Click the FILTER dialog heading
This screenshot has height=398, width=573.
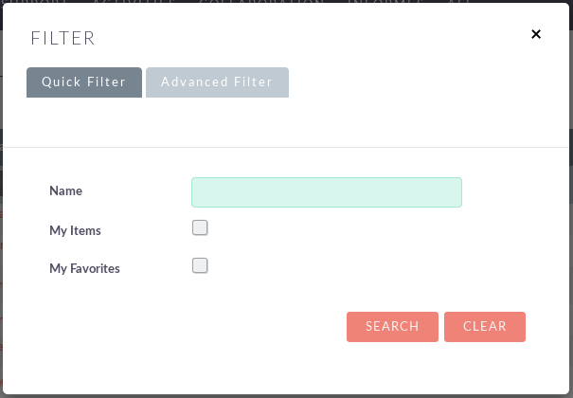(x=63, y=38)
